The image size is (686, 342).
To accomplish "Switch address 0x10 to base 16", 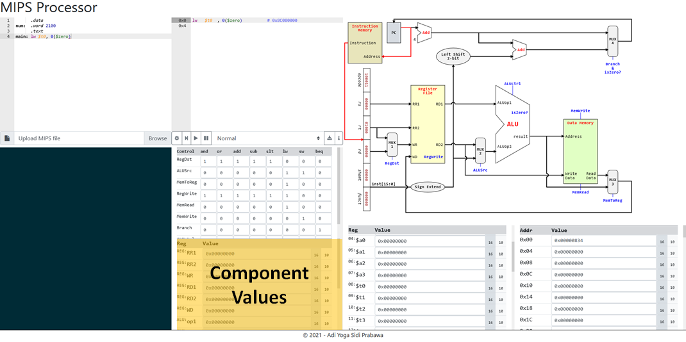I will tap(662, 286).
